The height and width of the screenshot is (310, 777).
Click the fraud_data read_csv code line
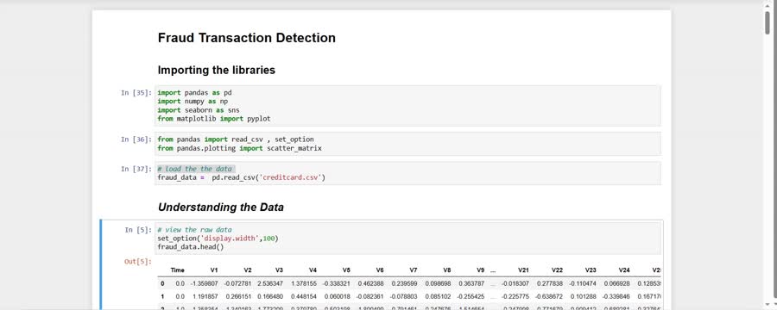click(242, 177)
